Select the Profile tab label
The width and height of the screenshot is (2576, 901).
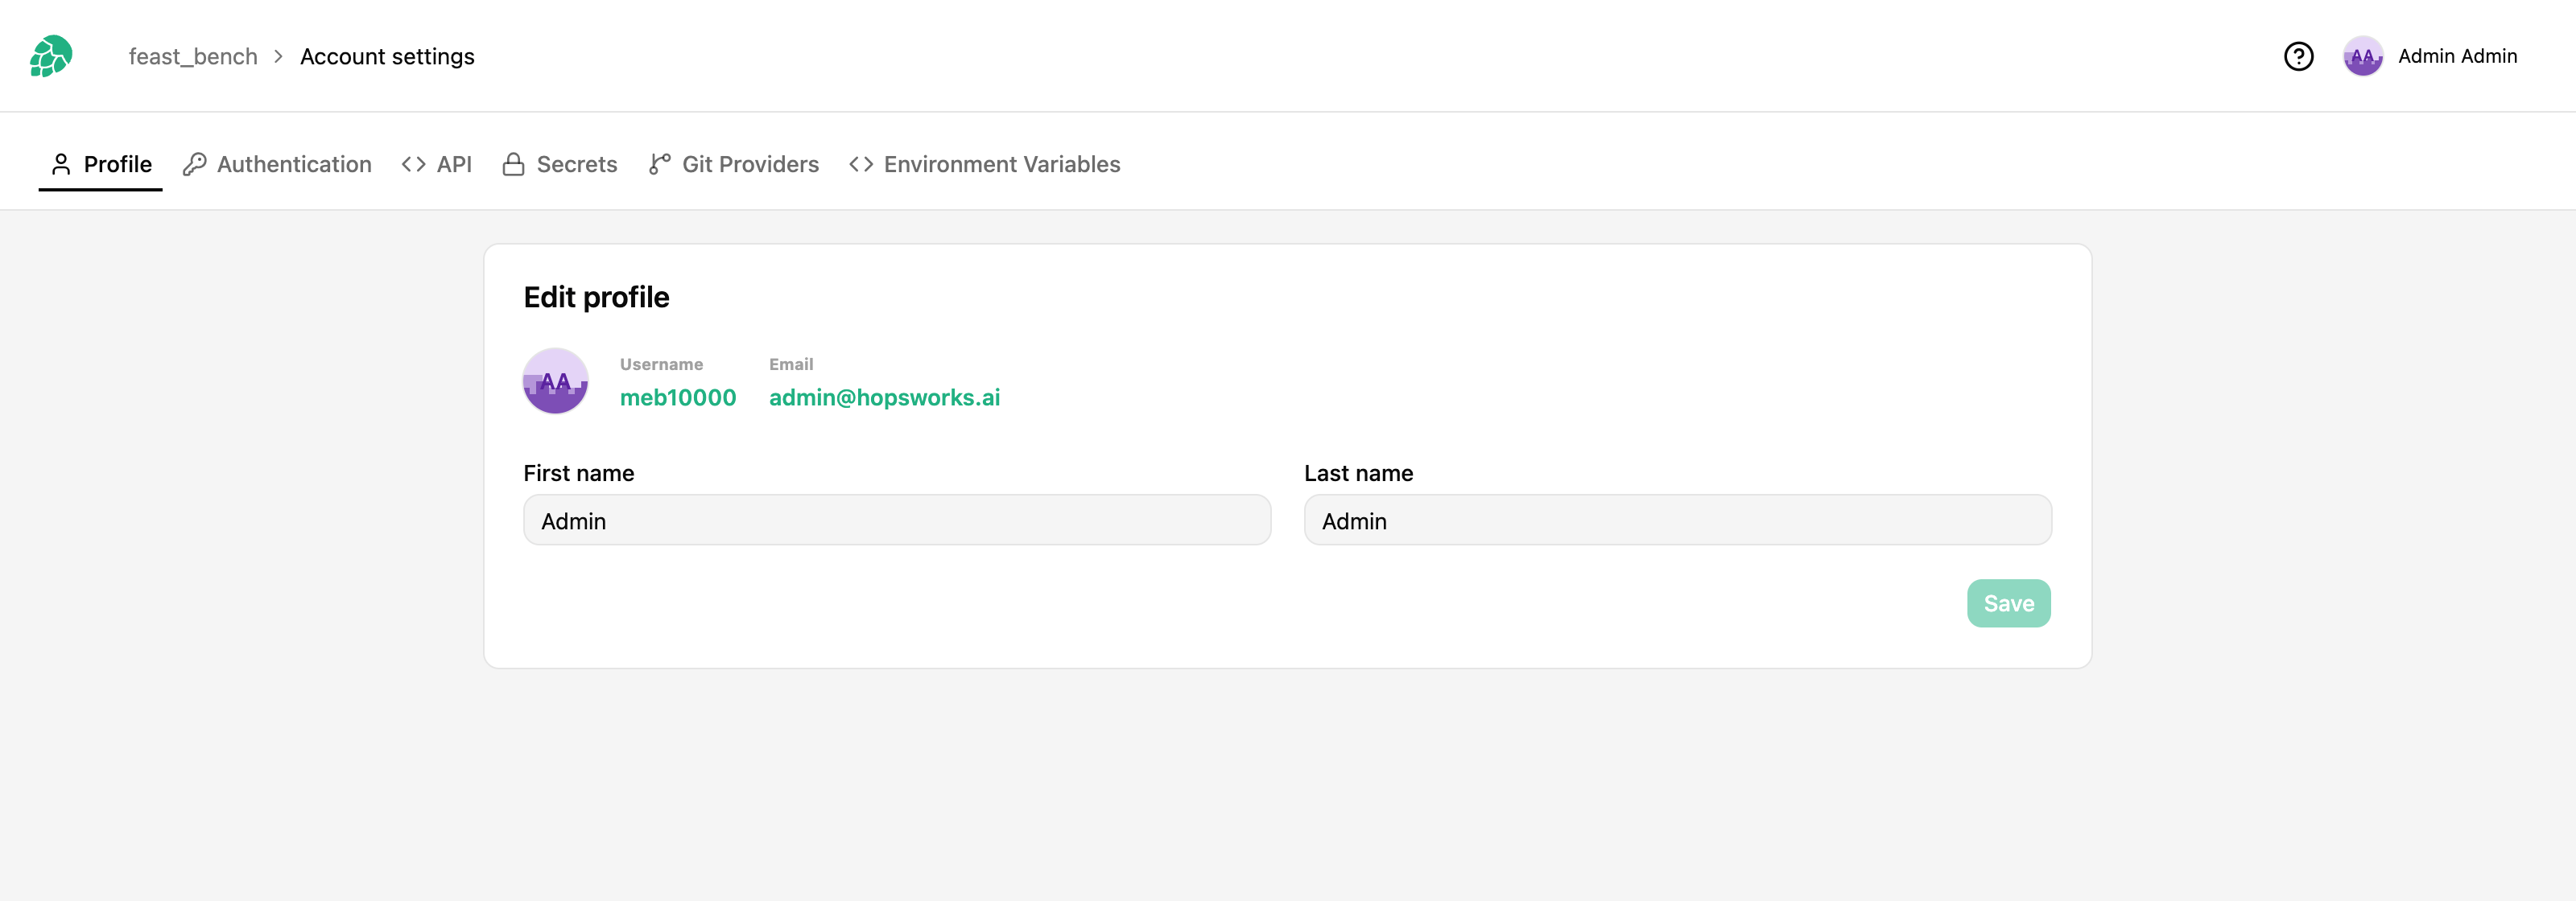pos(118,164)
